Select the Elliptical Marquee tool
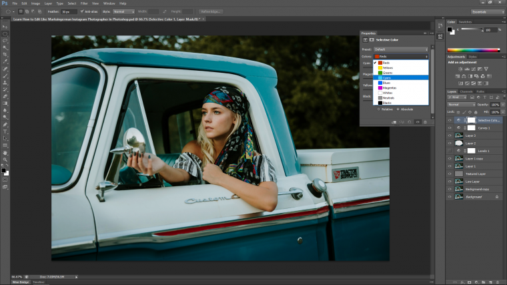Screen dimensions: 507x285 point(5,34)
